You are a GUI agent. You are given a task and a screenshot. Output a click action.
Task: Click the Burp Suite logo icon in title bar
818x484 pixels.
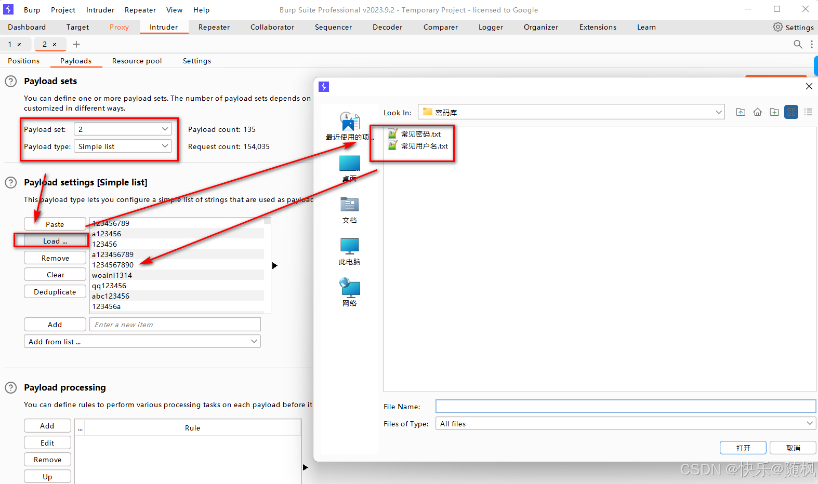(x=8, y=9)
